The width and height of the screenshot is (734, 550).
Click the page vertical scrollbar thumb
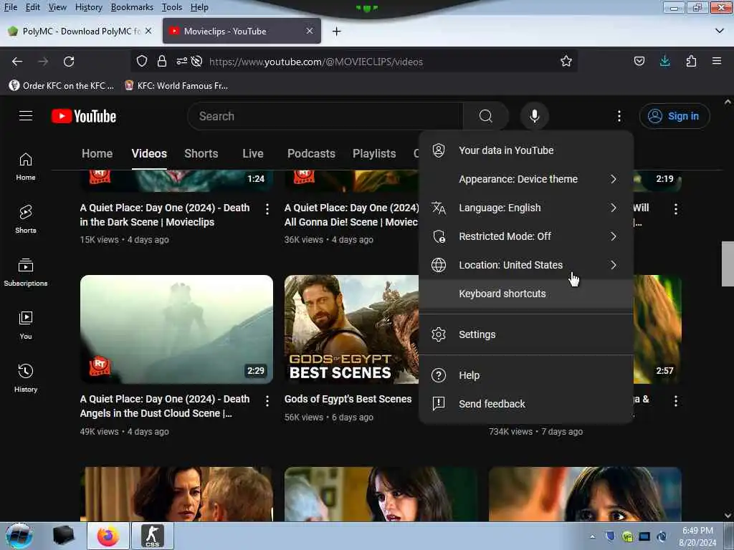coord(728,264)
